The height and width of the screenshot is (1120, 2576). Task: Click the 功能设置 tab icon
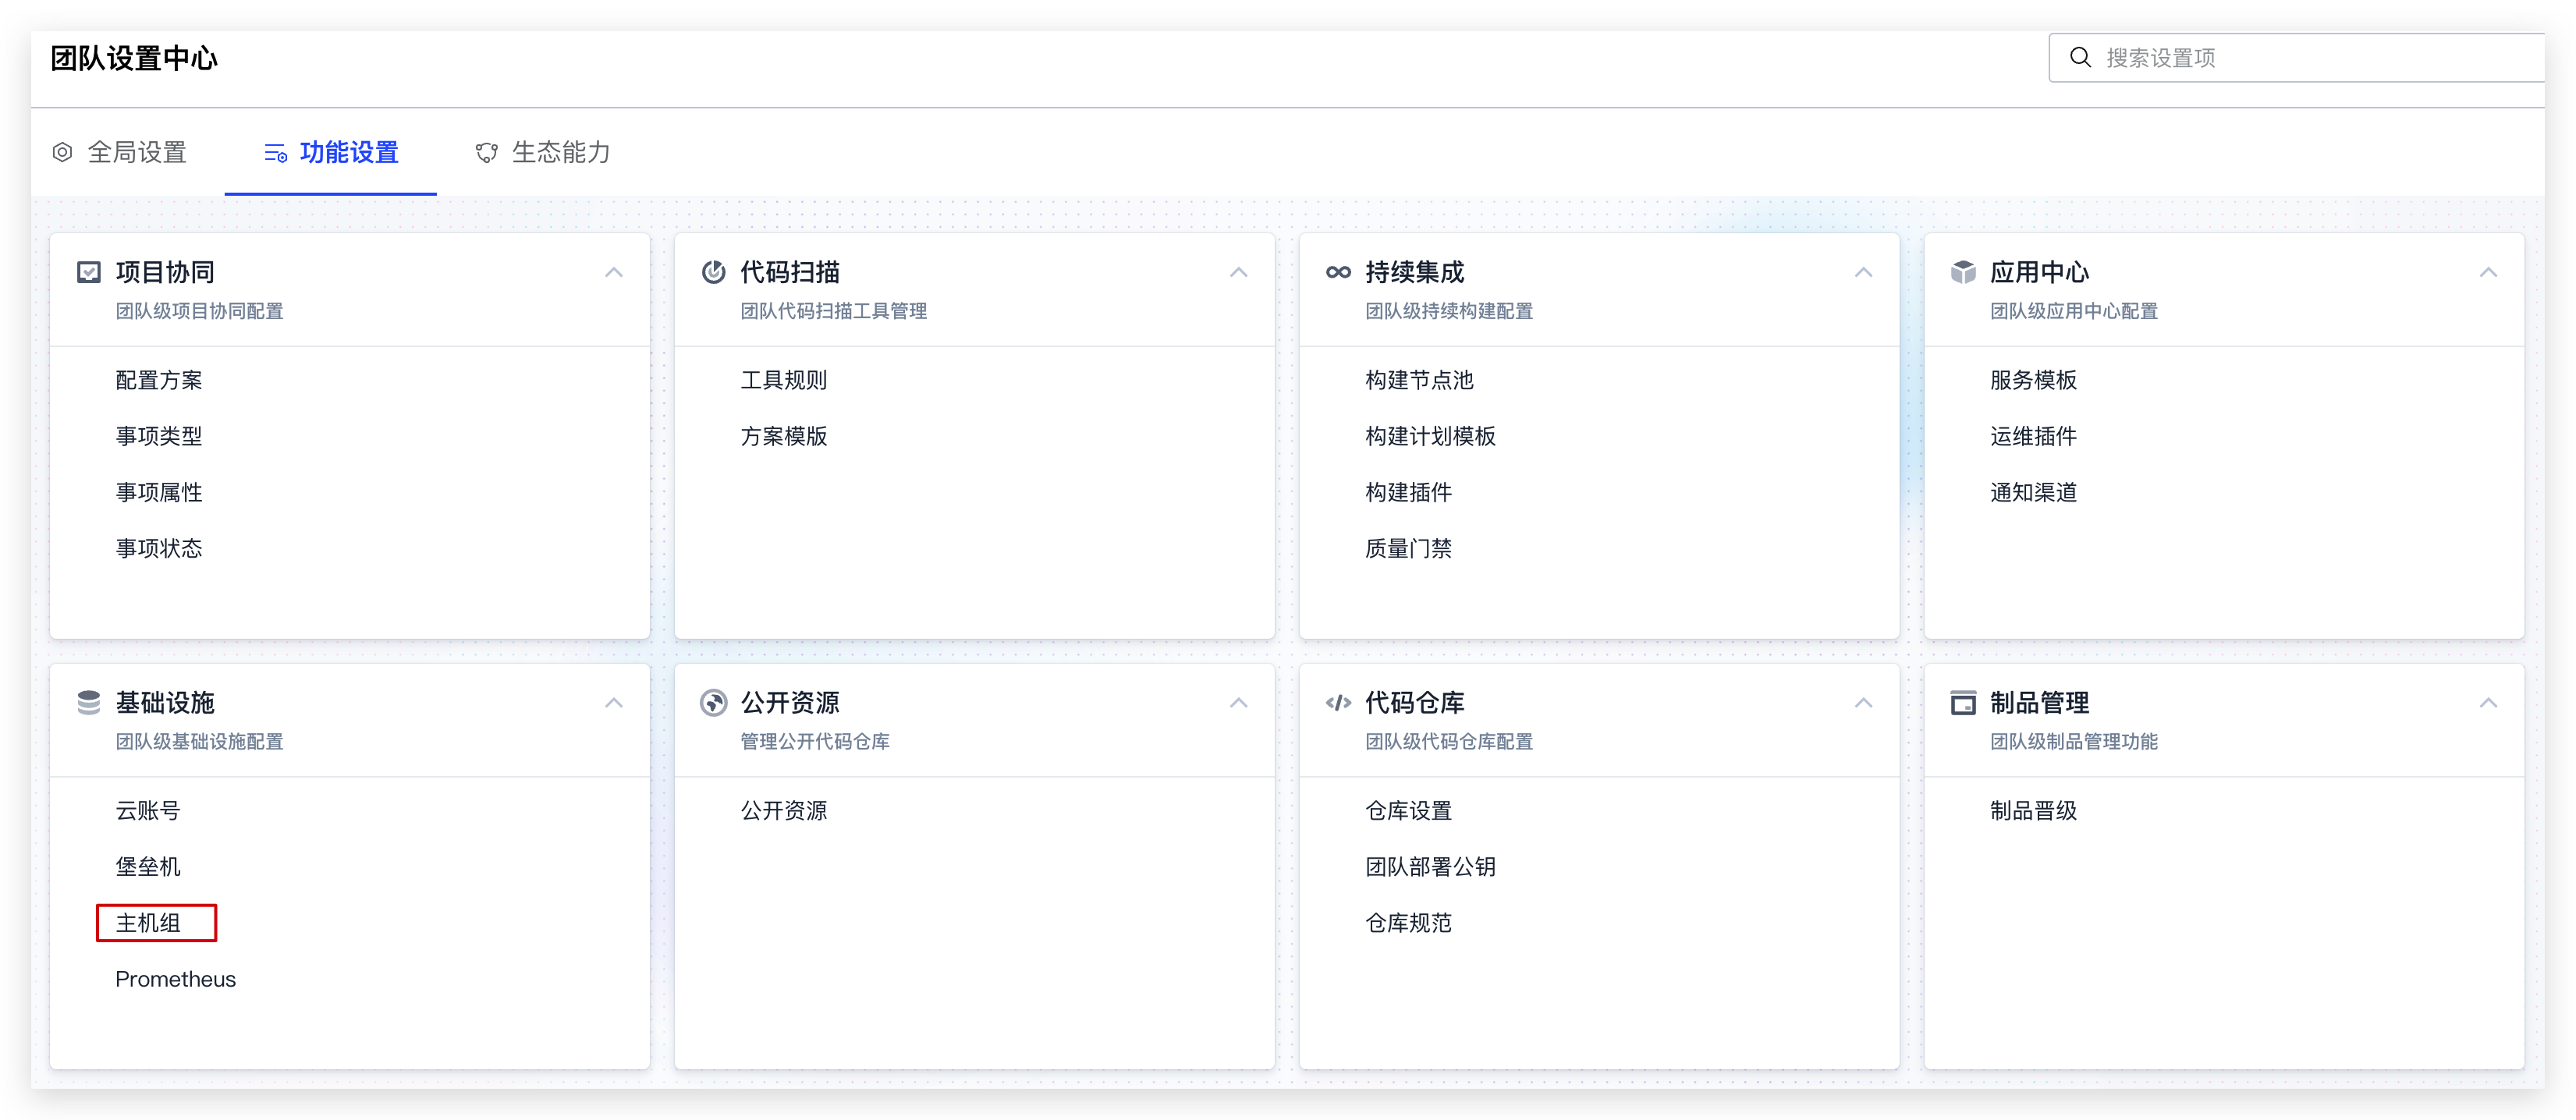tap(275, 153)
